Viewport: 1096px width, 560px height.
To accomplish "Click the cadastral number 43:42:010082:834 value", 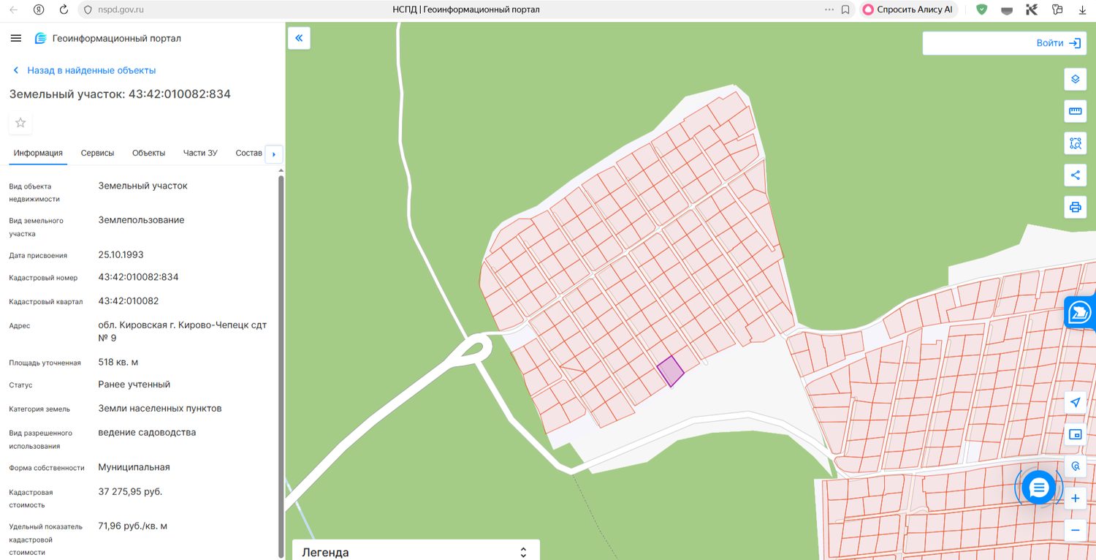I will (139, 277).
